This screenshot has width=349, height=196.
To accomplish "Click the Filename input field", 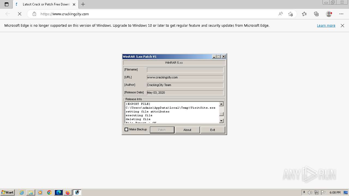I will point(185,70).
